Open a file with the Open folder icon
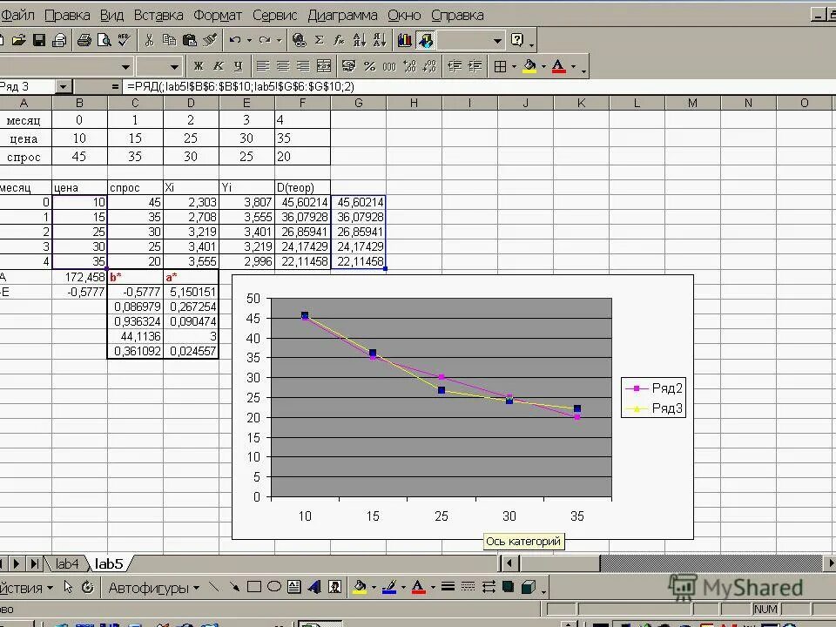Image resolution: width=836 pixels, height=627 pixels. tap(19, 40)
